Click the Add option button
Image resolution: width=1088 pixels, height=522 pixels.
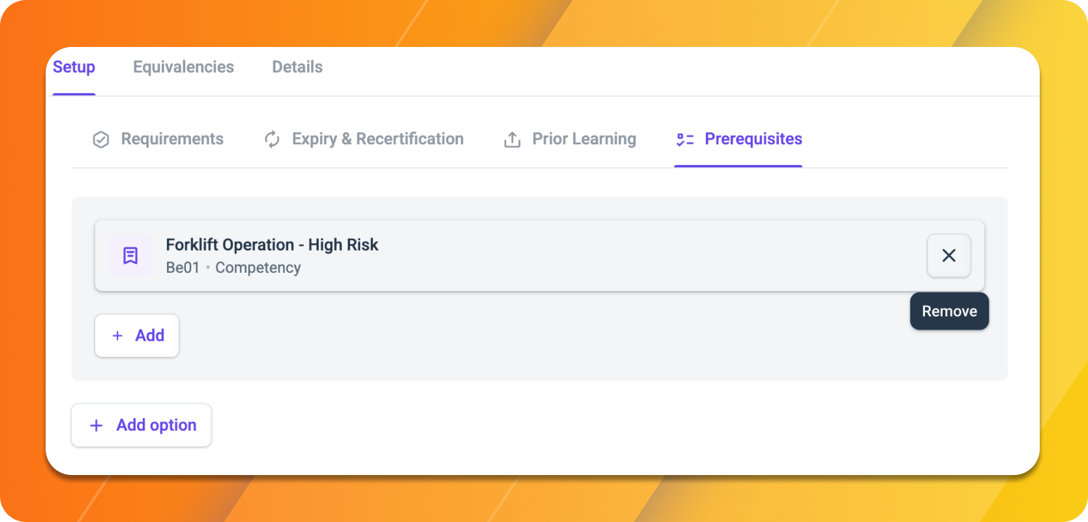(x=142, y=425)
